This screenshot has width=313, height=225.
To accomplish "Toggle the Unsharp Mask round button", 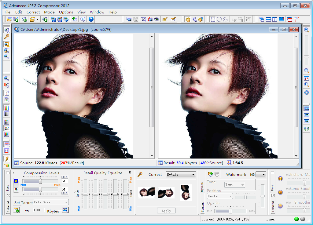I will [x=280, y=179].
